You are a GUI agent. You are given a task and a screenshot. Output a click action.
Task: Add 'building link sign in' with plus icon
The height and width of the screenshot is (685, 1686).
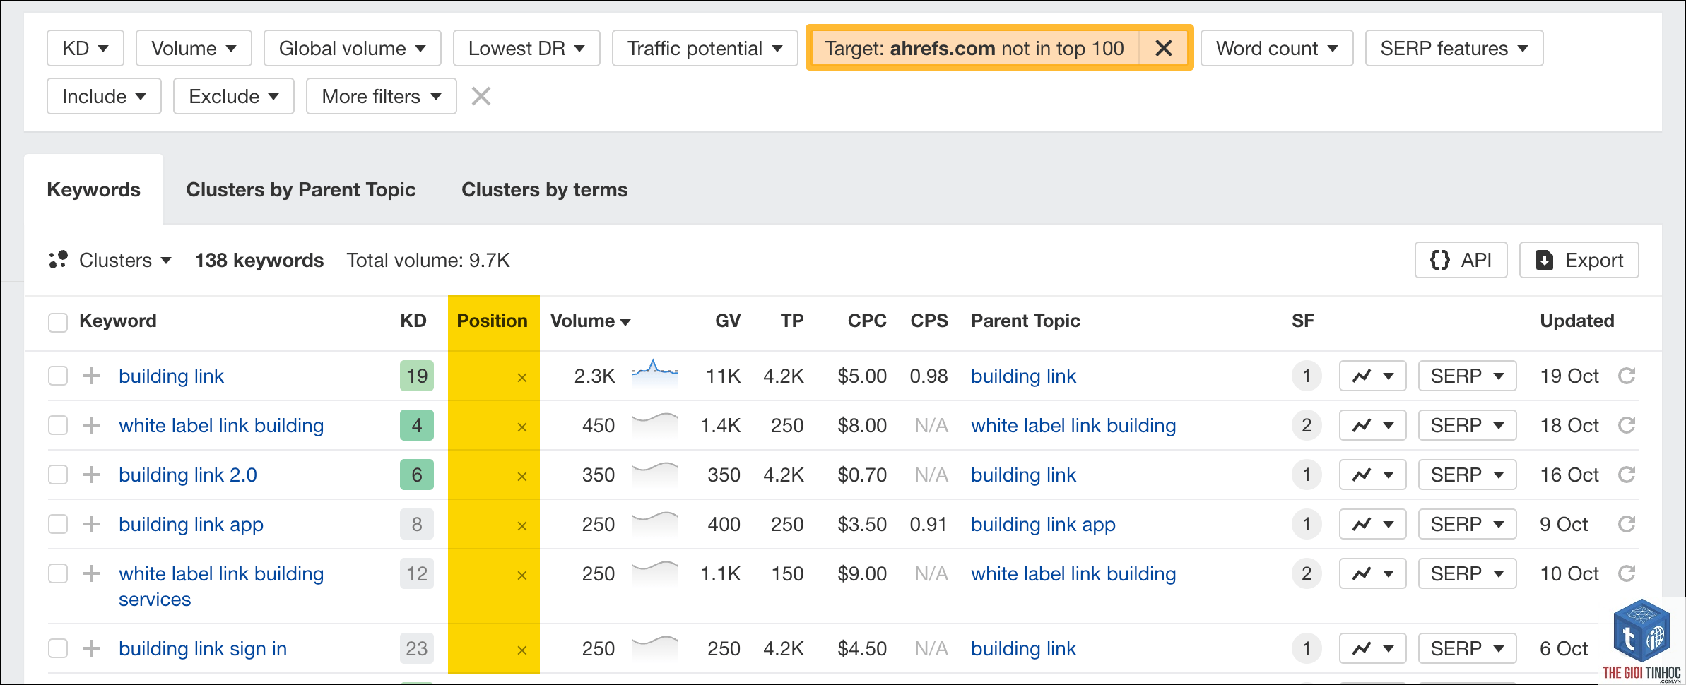(x=92, y=648)
